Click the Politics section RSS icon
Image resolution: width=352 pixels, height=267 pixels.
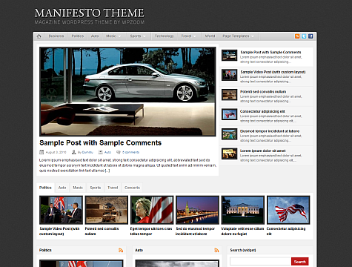[x=121, y=250]
